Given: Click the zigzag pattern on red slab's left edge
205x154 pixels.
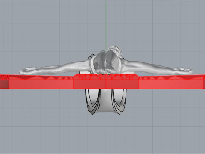Looking at the screenshot, I should [x=4, y=77].
